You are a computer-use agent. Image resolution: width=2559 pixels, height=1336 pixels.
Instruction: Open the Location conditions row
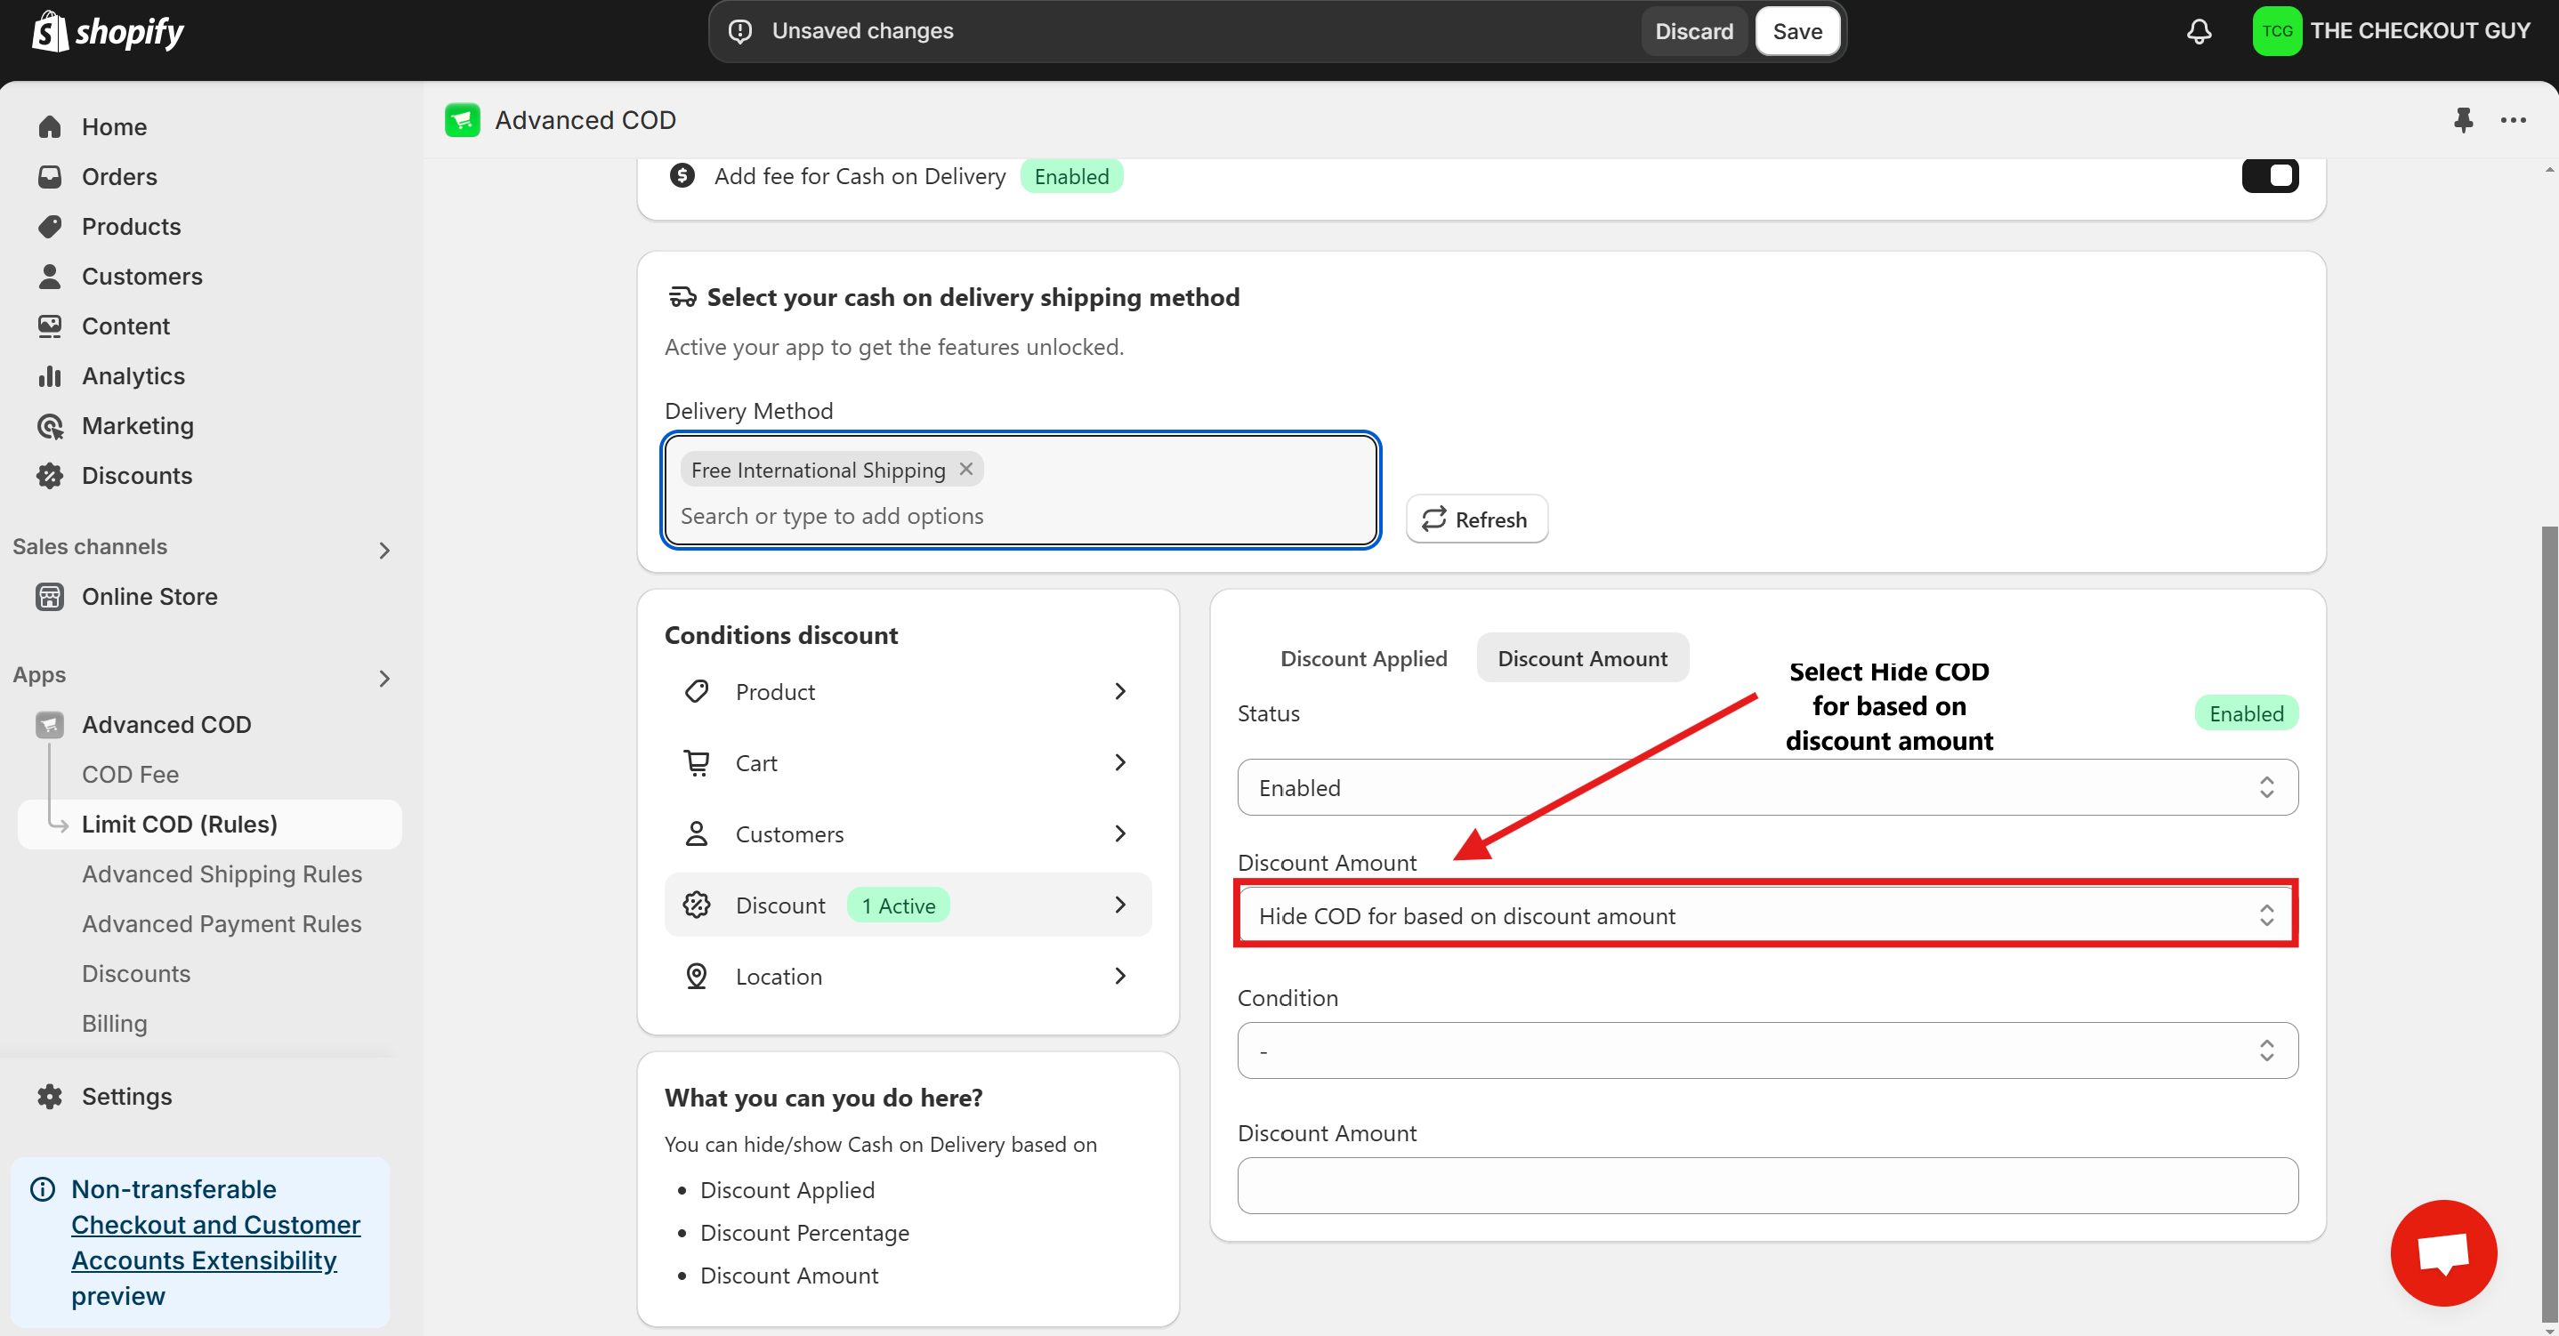point(907,977)
